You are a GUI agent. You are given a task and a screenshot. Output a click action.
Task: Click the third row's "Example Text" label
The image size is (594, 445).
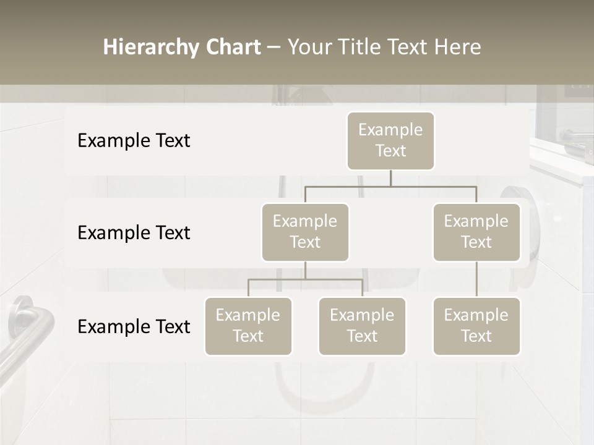point(134,326)
